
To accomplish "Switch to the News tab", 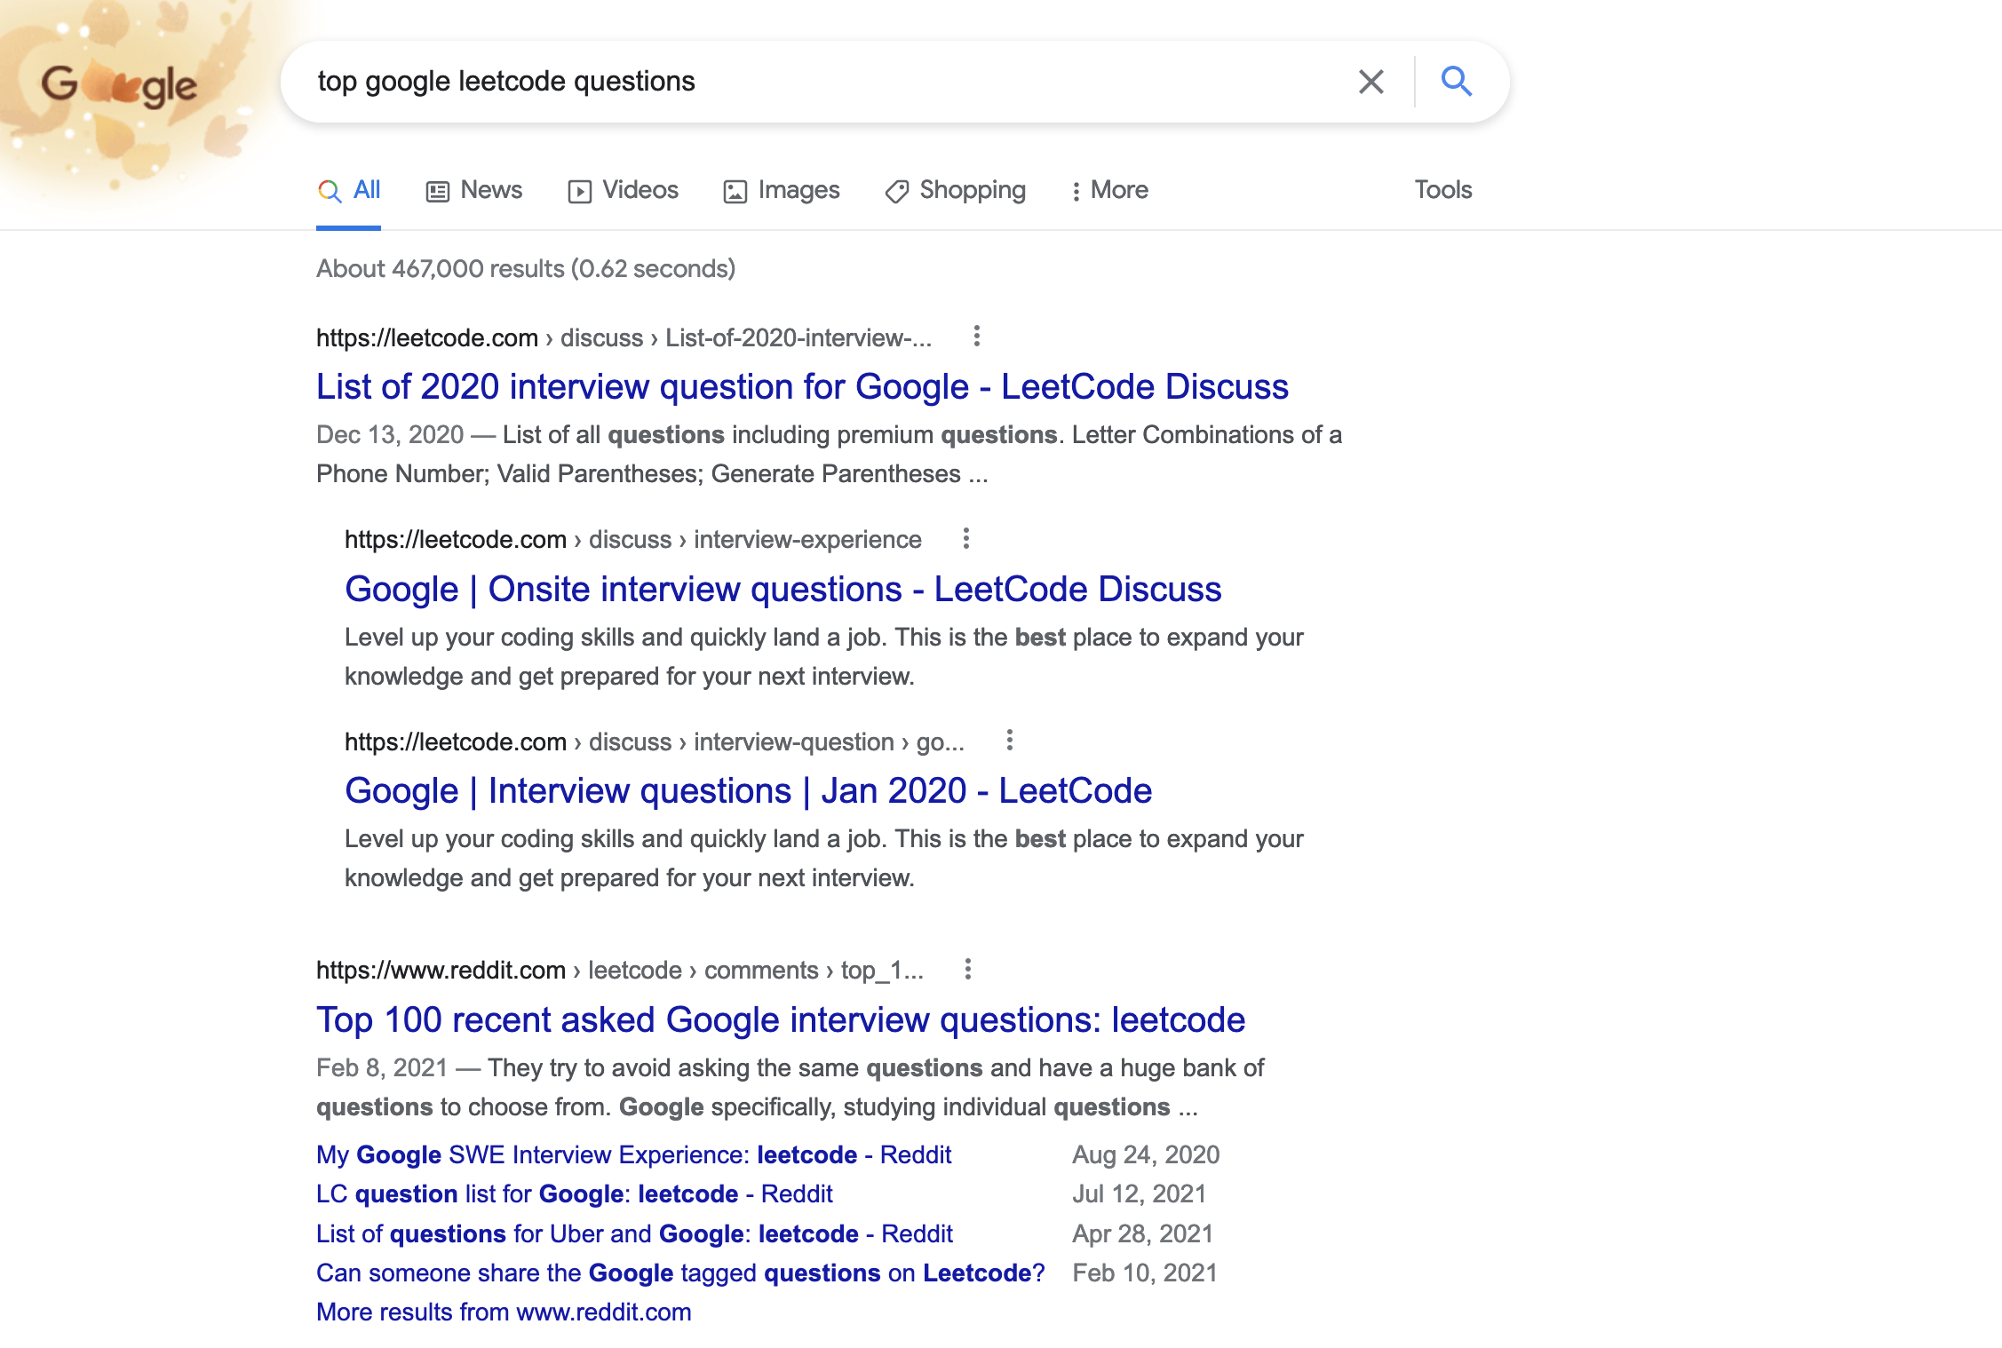I will click(474, 190).
